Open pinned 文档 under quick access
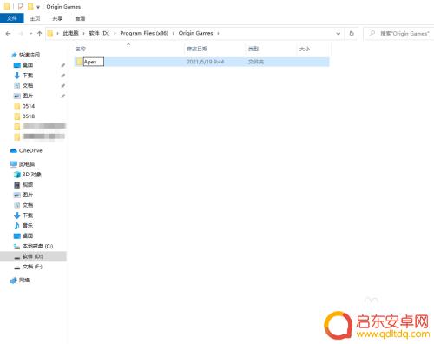This screenshot has width=434, height=344. [28, 85]
